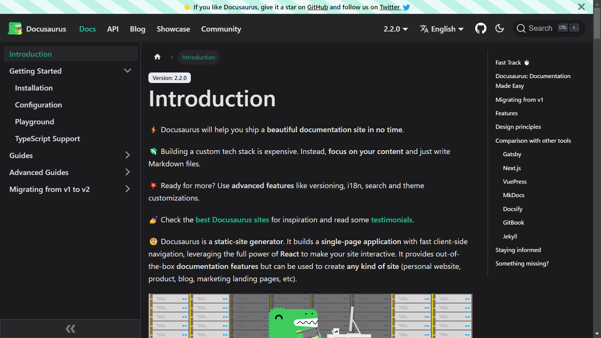Expand the Advanced Guides category
This screenshot has height=338, width=601.
127,172
